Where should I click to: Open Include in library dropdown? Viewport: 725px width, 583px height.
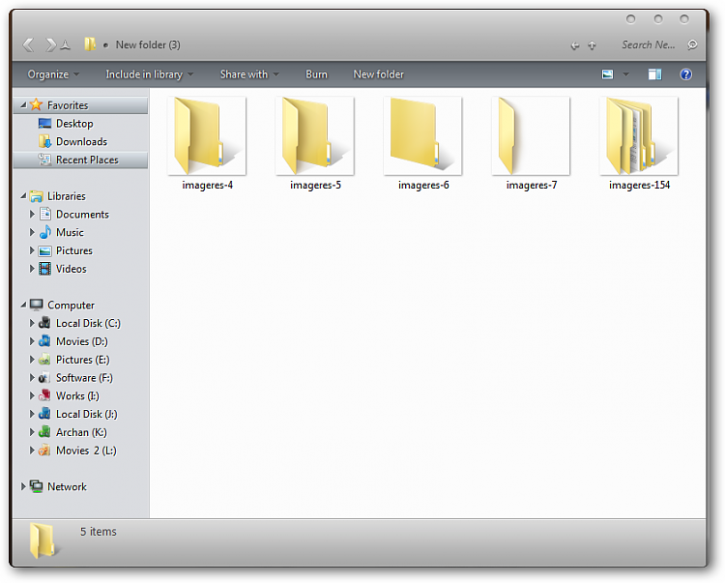click(149, 74)
